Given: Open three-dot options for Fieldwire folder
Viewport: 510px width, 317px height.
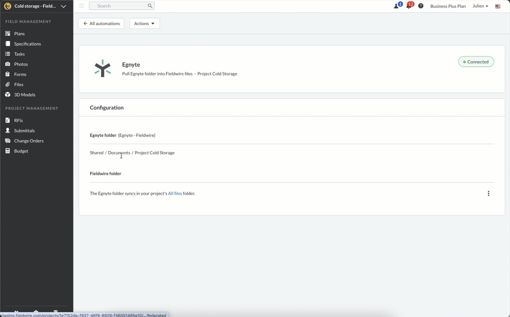Looking at the screenshot, I should click(x=488, y=193).
